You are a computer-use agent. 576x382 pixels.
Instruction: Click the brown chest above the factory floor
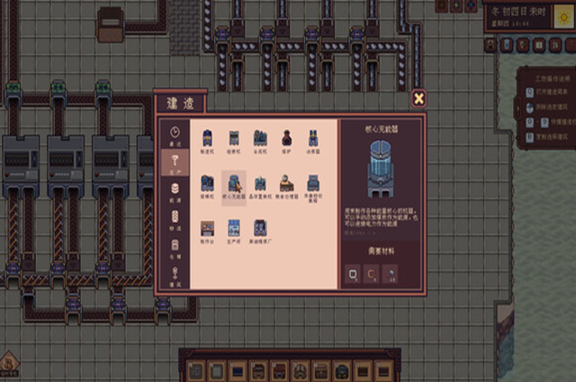[x=110, y=24]
